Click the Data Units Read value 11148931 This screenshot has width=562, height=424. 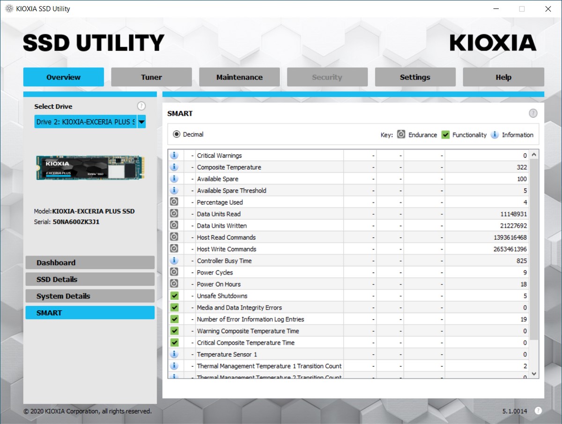coord(514,214)
